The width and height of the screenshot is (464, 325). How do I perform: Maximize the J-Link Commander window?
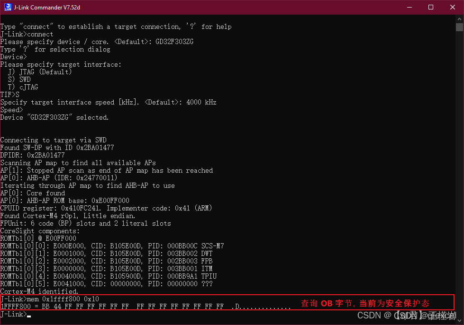click(x=431, y=7)
